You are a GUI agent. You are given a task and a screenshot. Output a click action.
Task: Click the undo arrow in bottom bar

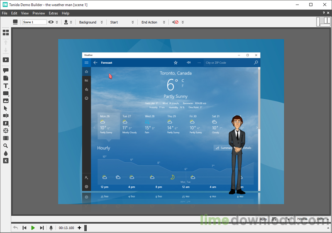tap(15, 228)
